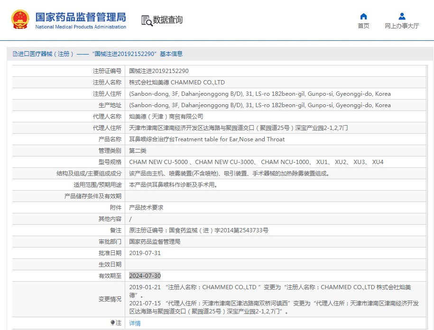Click the 产品储存条件及有效期 row label
The image size is (434, 330).
[92, 196]
